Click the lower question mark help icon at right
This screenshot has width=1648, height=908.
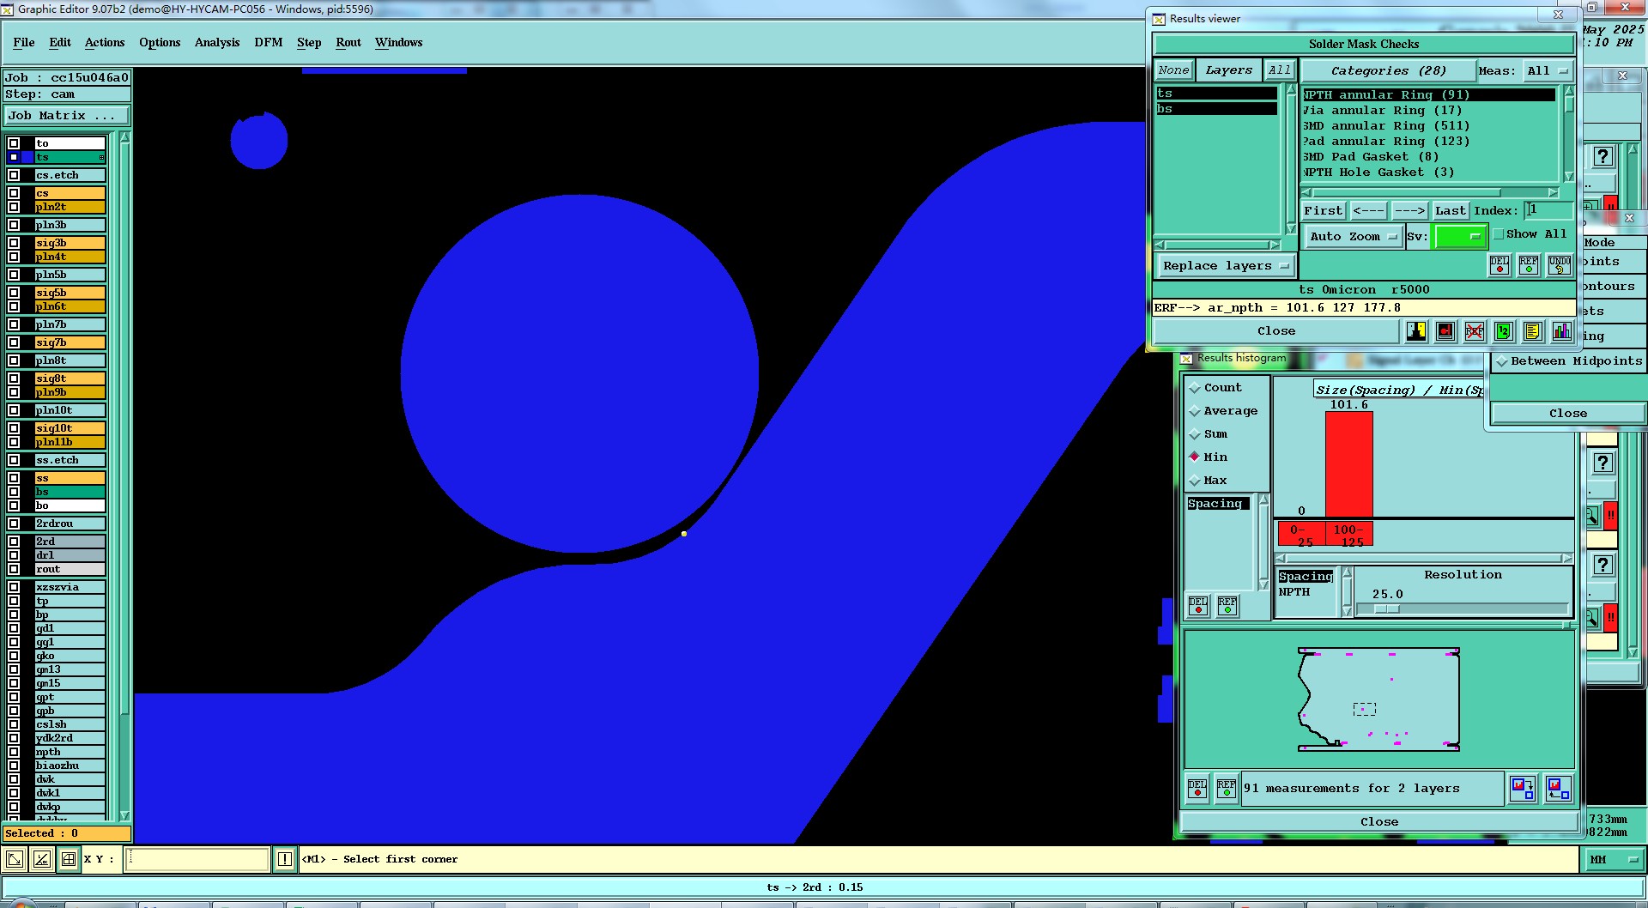(x=1603, y=566)
